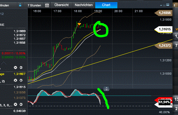The height and width of the screenshot is (115, 178).
Task: Click the brown 1,31373 price tag on axis
Action: tap(163, 46)
